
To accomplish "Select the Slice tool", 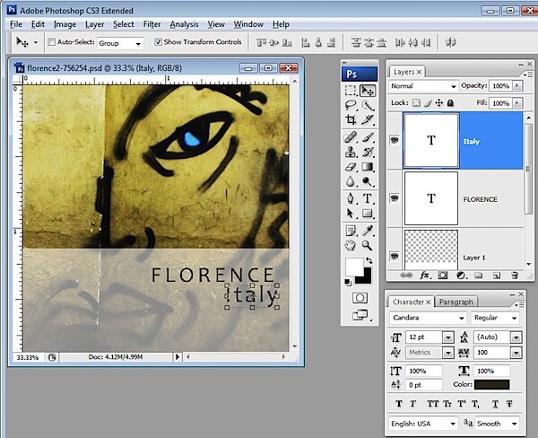I will pyautogui.click(x=367, y=119).
